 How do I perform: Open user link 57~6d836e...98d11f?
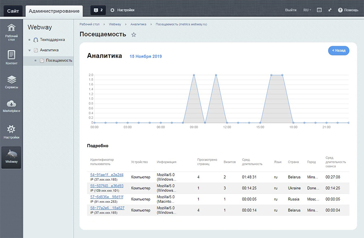107,196
